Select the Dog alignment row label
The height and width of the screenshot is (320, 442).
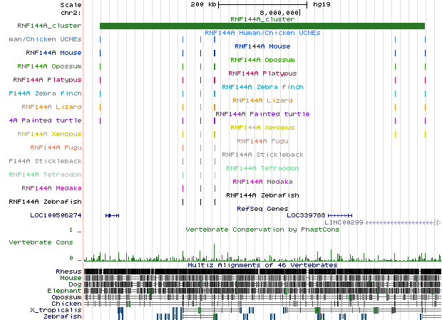click(73, 284)
